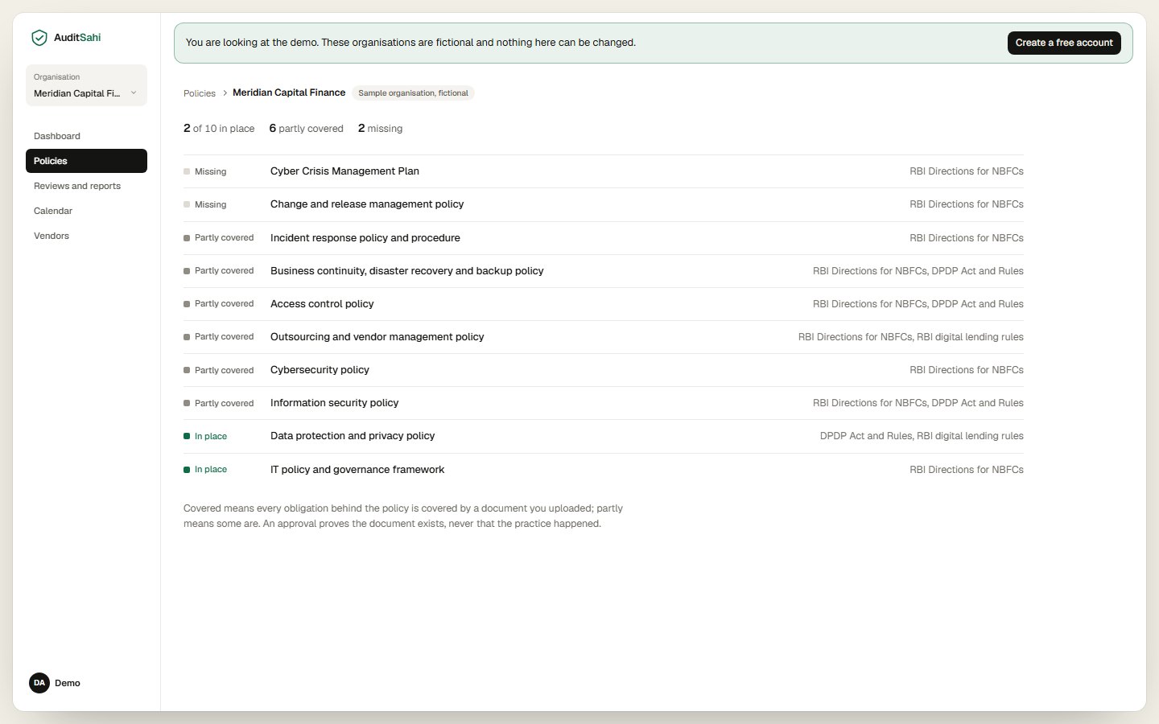Open Information security policy row

pyautogui.click(x=604, y=403)
